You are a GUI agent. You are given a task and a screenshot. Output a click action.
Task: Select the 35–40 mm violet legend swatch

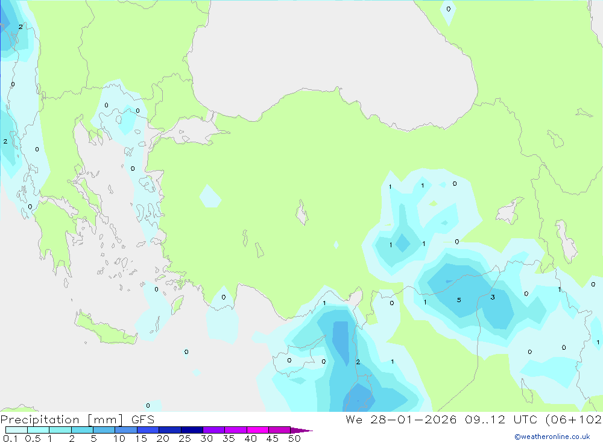tap(236, 430)
